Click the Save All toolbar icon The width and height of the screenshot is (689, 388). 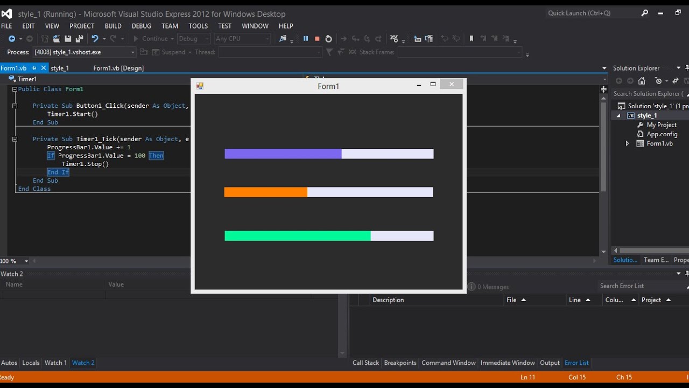(79, 39)
